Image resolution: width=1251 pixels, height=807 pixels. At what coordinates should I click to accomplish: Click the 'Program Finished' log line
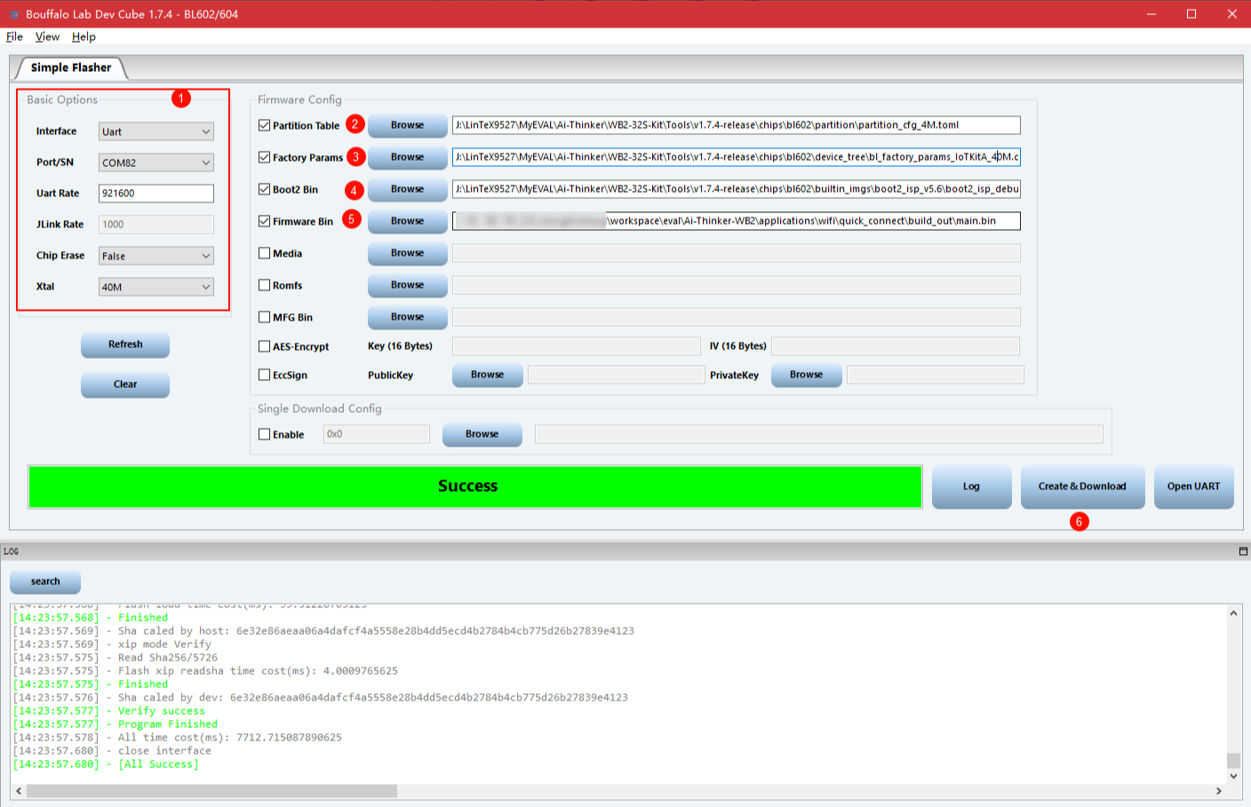click(116, 724)
